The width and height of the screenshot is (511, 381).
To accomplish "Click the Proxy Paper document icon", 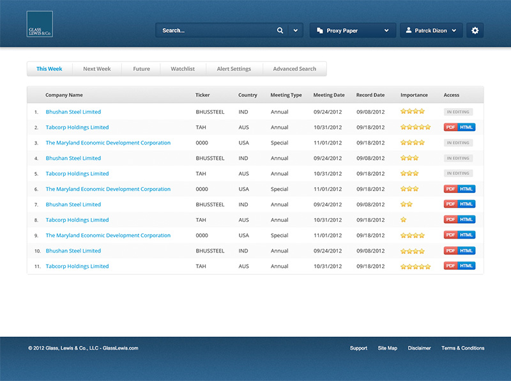I will [319, 31].
